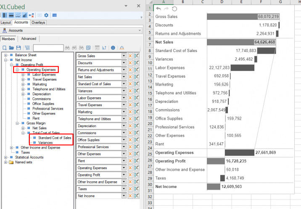Click the member search text box
This screenshot has height=209, width=301.
tap(48, 48)
